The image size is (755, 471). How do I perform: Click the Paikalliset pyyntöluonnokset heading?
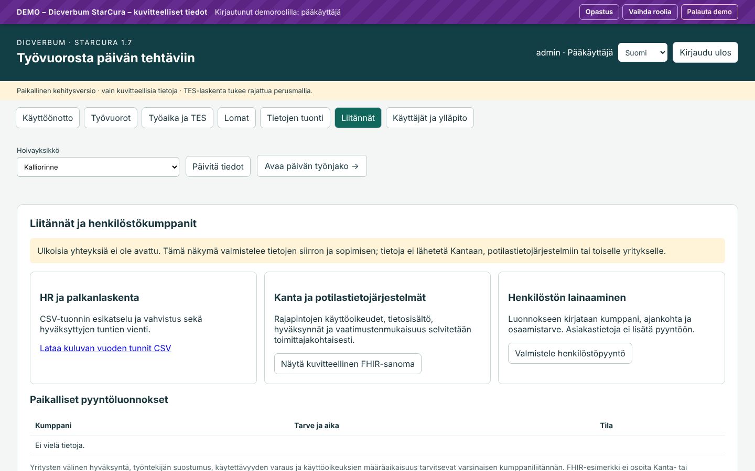click(99, 399)
